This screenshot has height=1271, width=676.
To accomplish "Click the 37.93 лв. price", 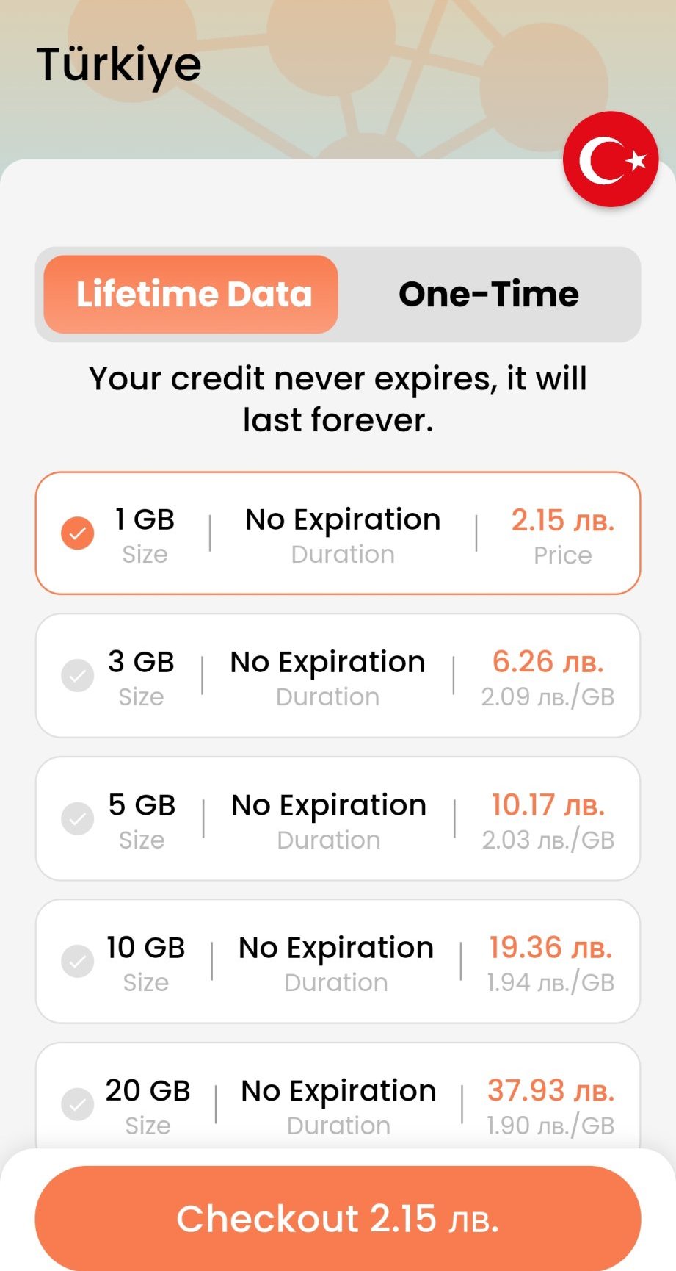I will click(x=550, y=1091).
